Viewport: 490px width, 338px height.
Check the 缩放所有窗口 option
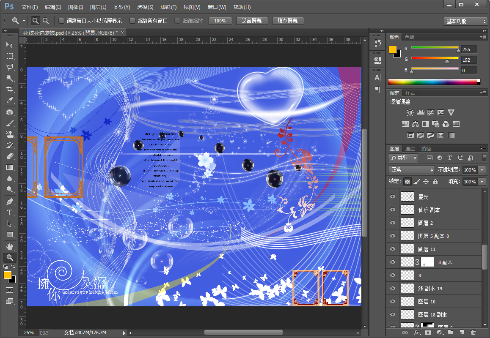(x=132, y=21)
